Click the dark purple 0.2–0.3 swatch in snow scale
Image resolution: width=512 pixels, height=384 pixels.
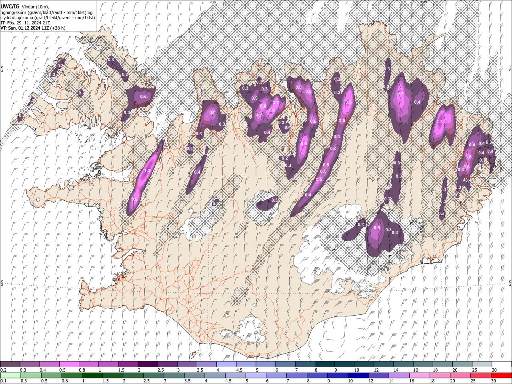point(10,364)
